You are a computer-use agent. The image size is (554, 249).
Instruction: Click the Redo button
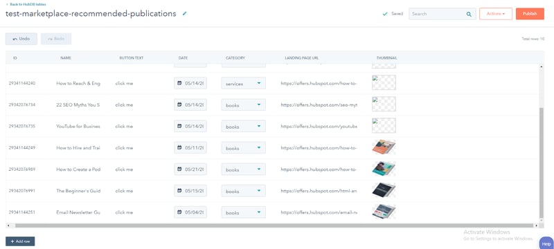click(x=56, y=39)
